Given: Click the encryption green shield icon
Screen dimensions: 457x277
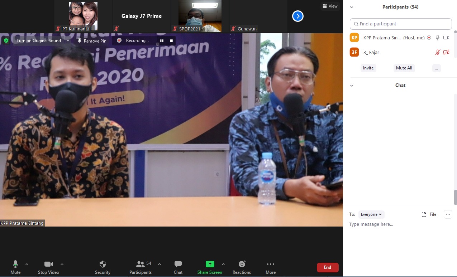Looking at the screenshot, I should (x=6, y=41).
